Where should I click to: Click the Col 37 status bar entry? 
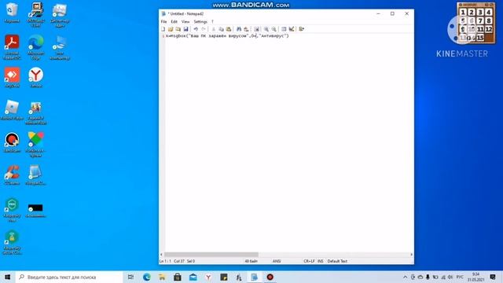[x=179, y=261]
